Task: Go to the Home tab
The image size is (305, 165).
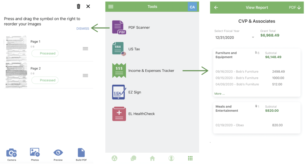Action: coord(152,158)
